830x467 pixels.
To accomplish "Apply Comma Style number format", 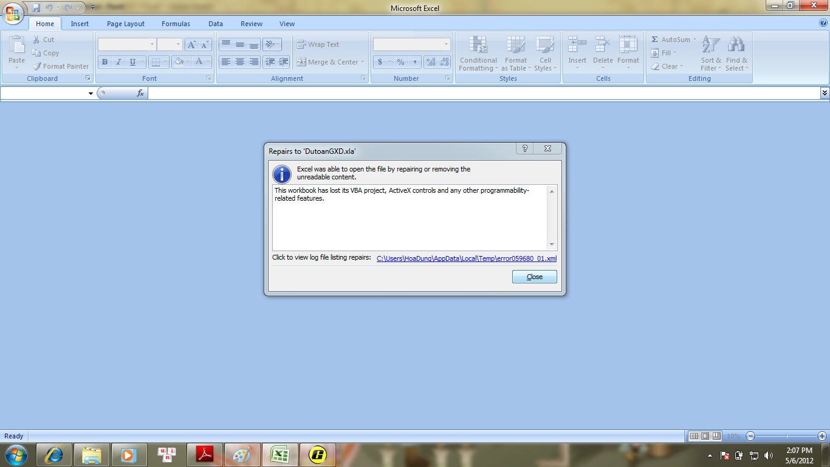I will click(x=414, y=62).
